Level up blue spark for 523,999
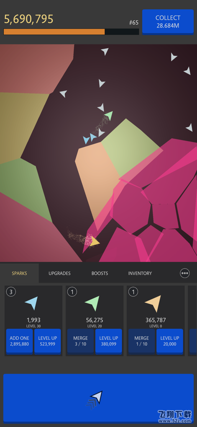Viewport: 197px width, 427px height. point(48,341)
